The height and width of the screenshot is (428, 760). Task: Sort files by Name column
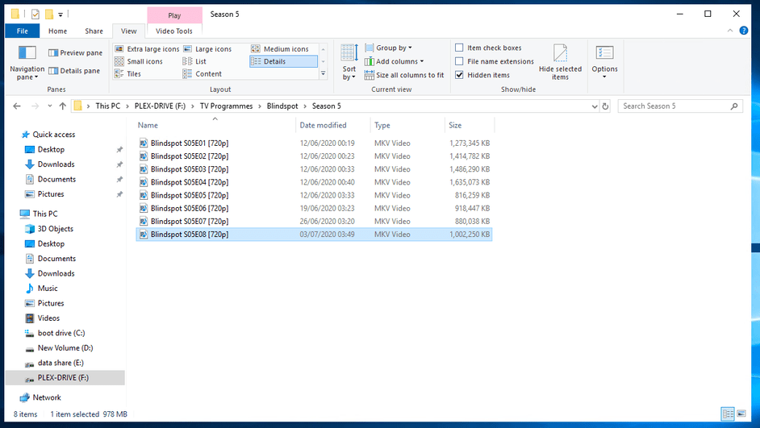[x=215, y=125]
